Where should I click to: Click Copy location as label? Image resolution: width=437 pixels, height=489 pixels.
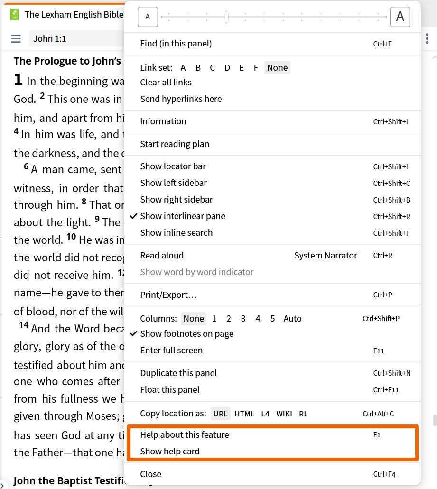(173, 414)
